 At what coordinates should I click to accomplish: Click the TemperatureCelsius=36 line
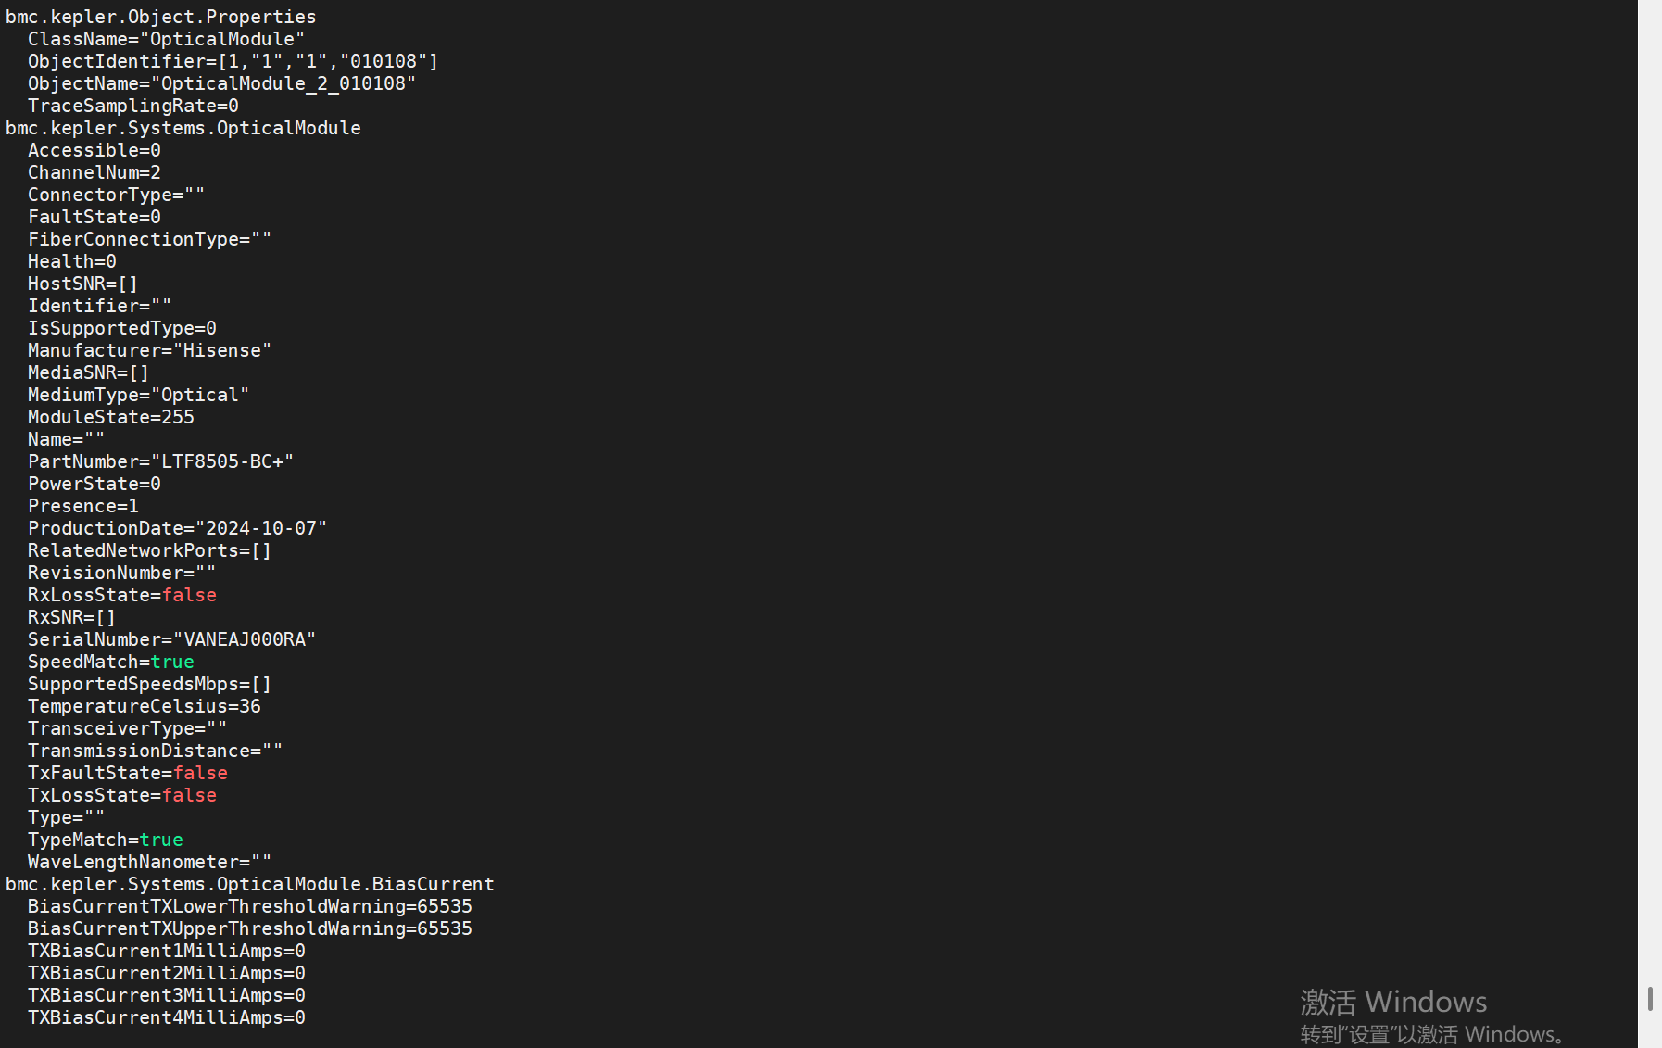144,706
